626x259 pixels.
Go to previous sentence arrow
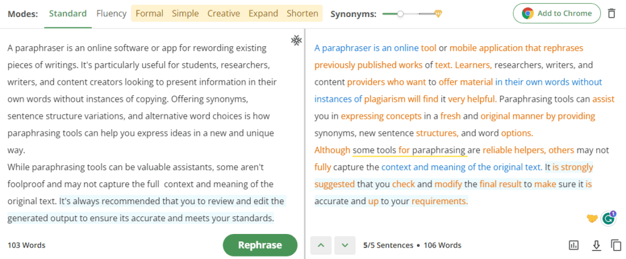[x=320, y=245]
